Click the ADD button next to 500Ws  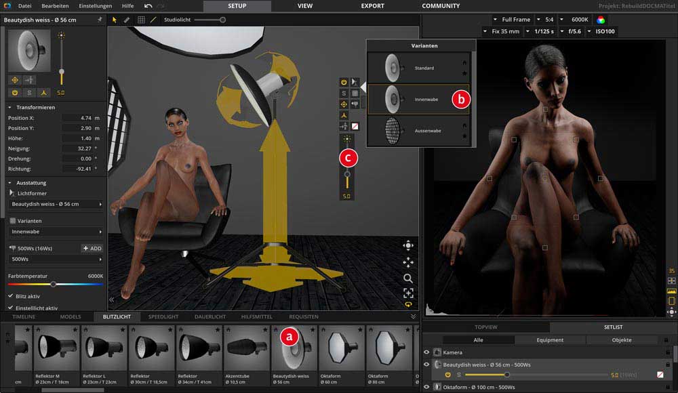(x=92, y=248)
